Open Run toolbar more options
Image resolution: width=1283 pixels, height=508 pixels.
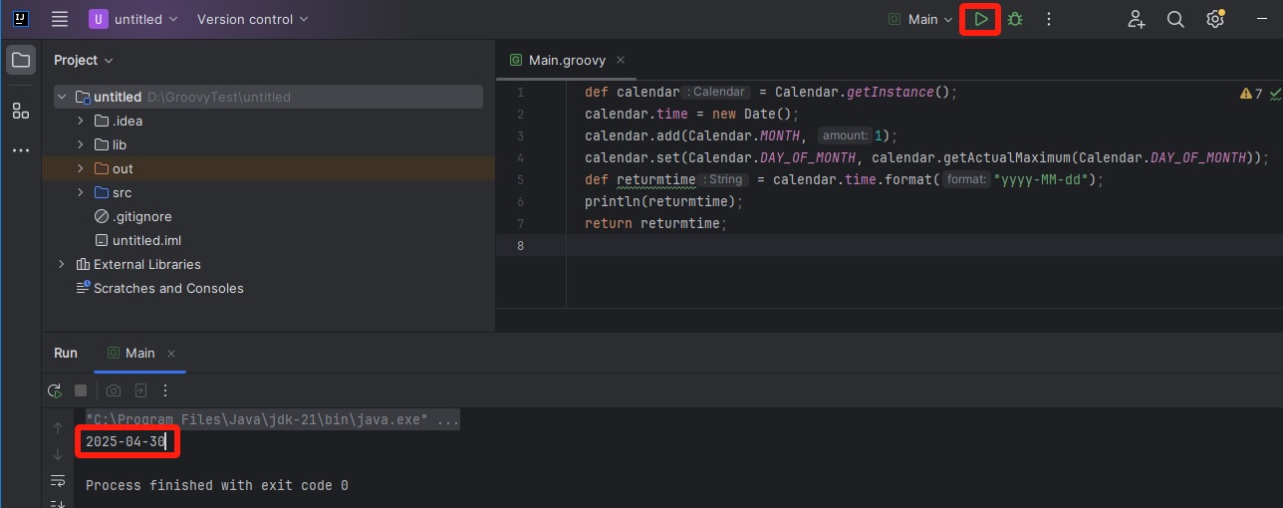[166, 390]
